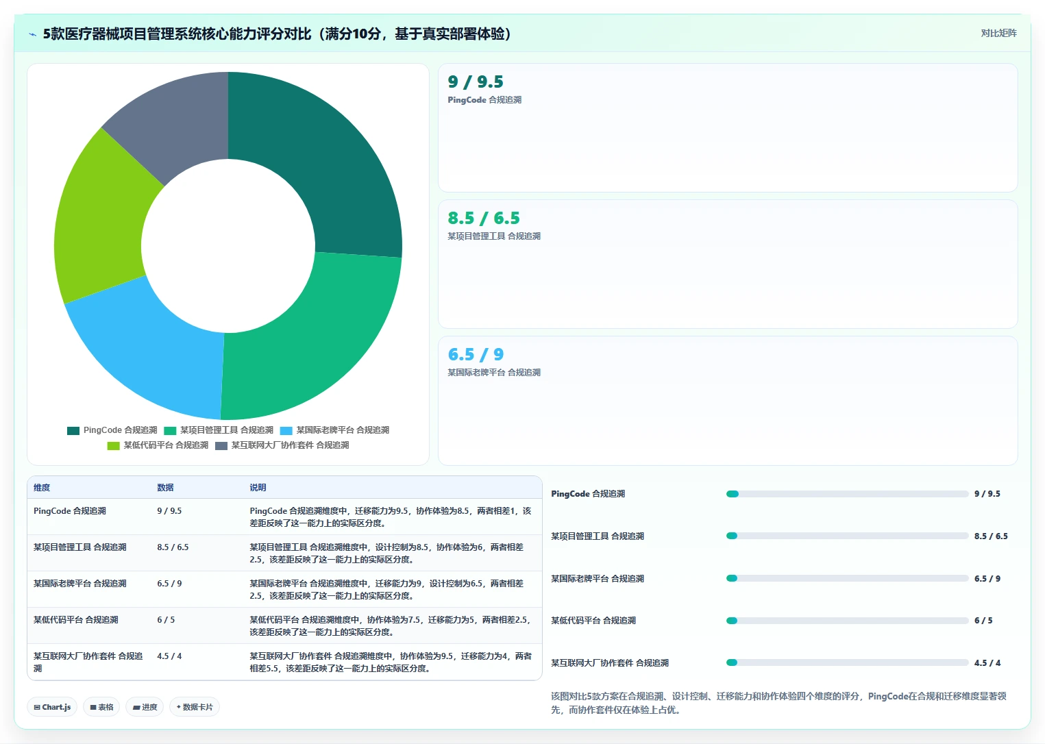This screenshot has height=744, width=1045.
Task: Open the 6.5 / 9 某国际老牌平台 data card
Action: pyautogui.click(x=728, y=400)
